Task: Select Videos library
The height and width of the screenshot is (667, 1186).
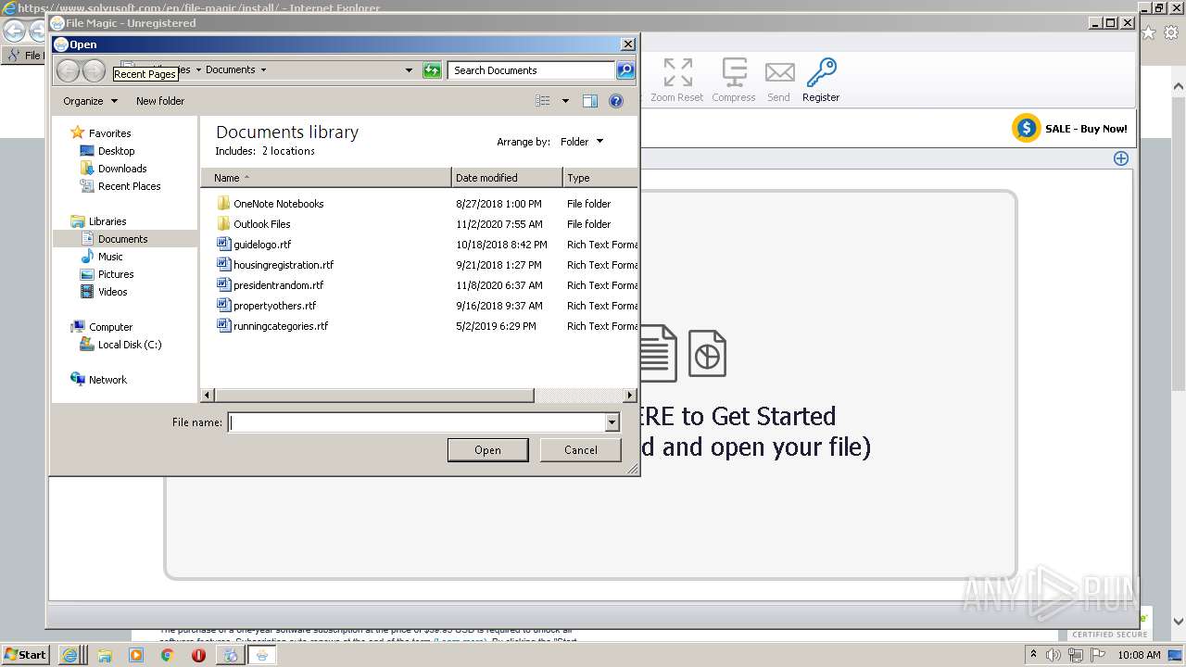Action: point(104,292)
